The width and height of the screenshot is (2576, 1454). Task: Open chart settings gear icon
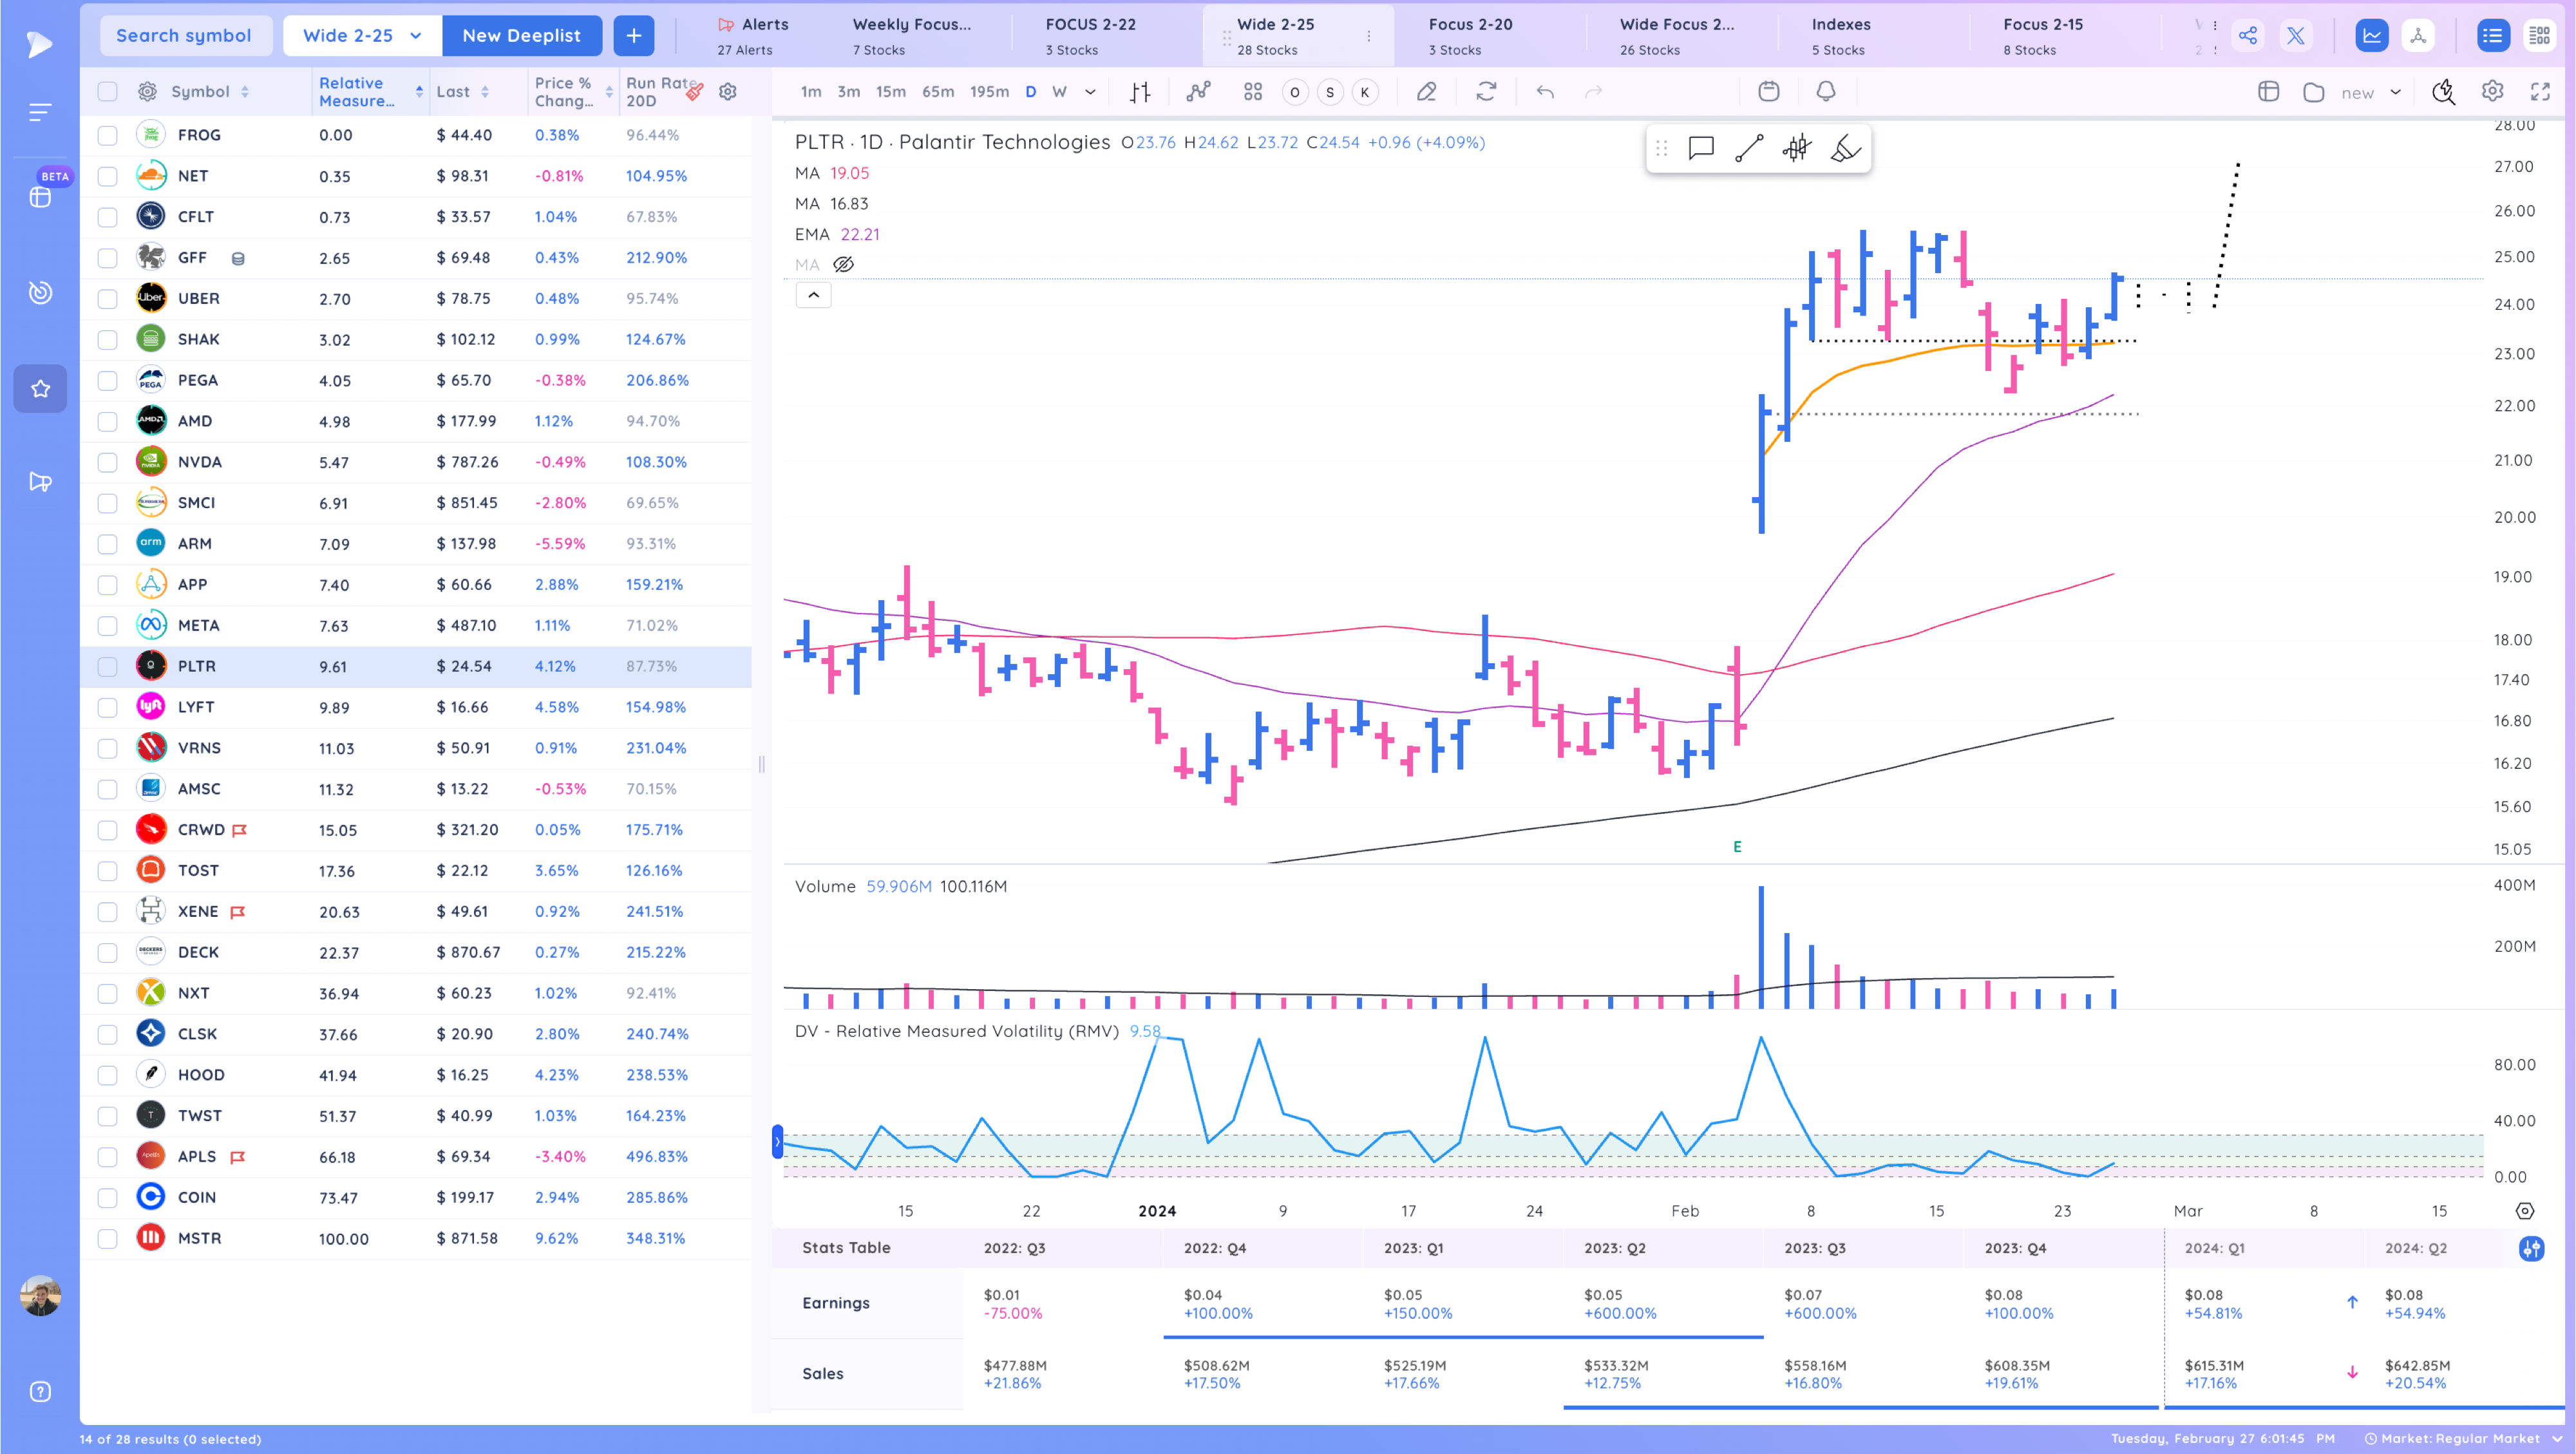click(x=2492, y=92)
